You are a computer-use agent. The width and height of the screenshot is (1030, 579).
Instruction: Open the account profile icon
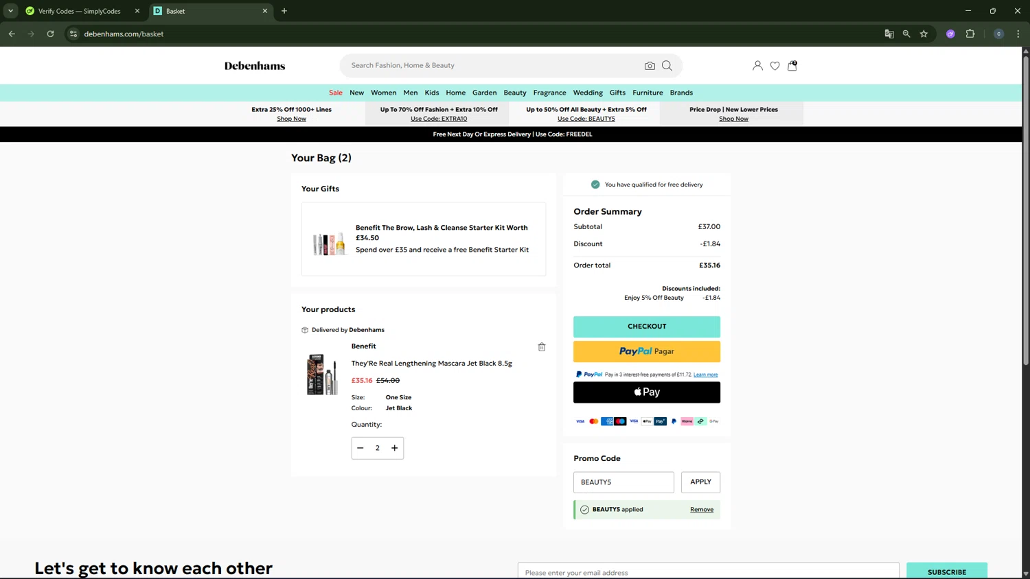[757, 66]
